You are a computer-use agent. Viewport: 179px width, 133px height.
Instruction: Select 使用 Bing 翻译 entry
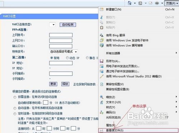coord(139,35)
